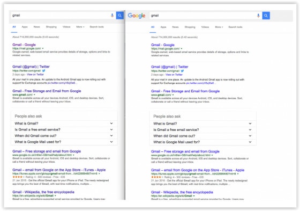This screenshot has width=300, height=211.
Task: Open 'Gmail (@gmail) | Twitter' in the left page
Action: tap(31, 67)
